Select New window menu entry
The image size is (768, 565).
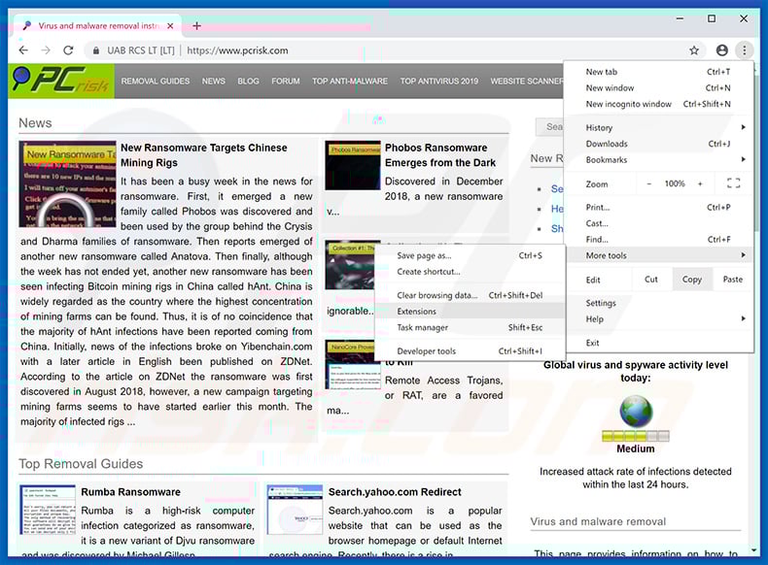658,88
